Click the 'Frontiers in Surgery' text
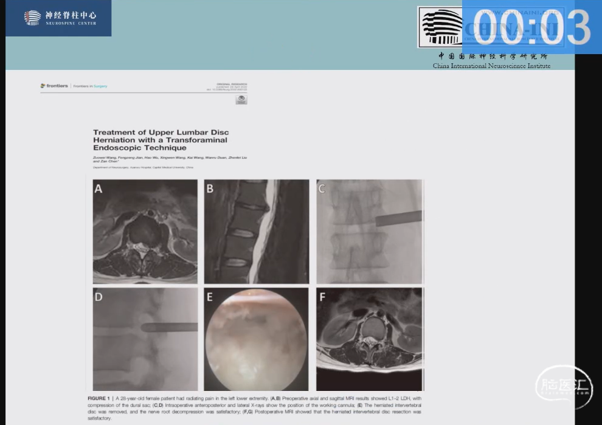 [90, 86]
